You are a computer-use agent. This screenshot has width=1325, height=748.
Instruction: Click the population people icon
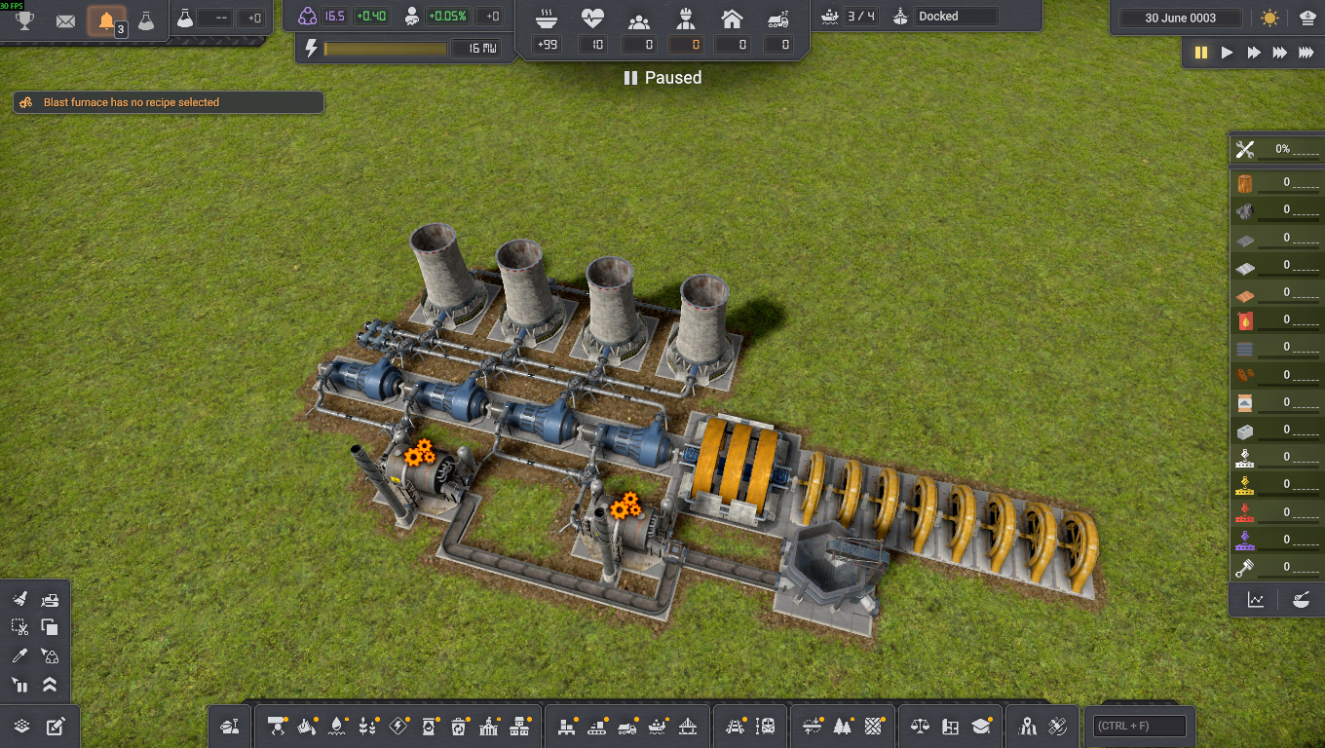pos(639,19)
